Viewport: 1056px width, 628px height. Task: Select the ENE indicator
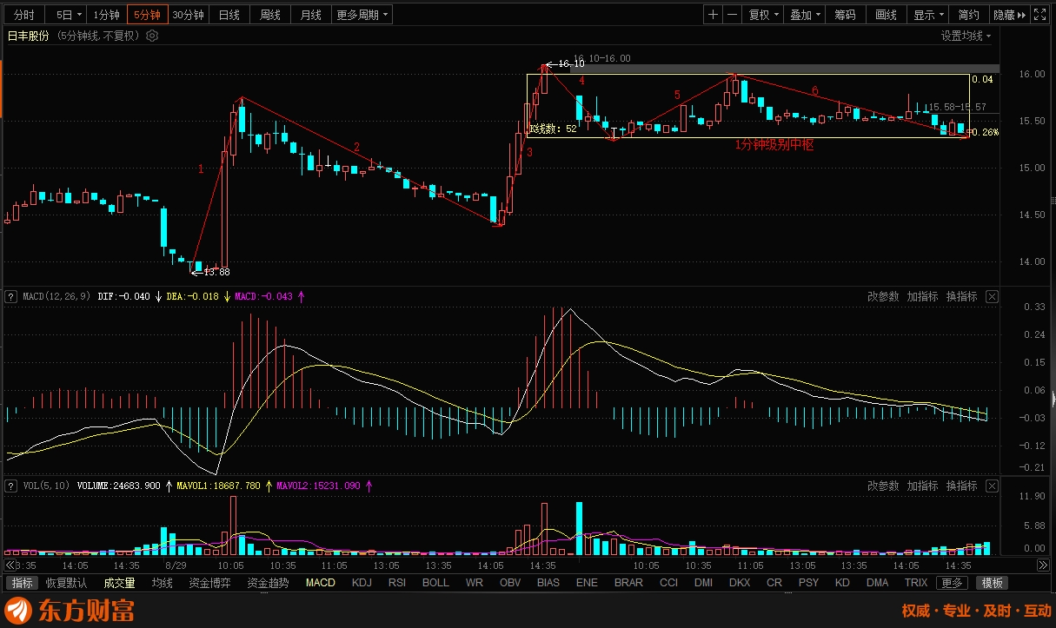click(x=588, y=583)
